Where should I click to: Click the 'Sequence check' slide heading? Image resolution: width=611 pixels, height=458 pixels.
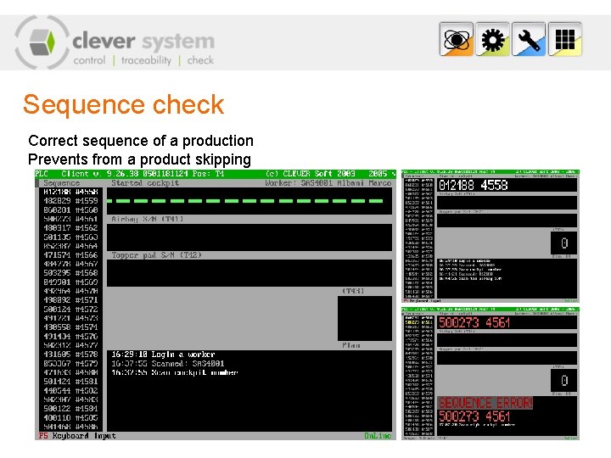point(124,105)
